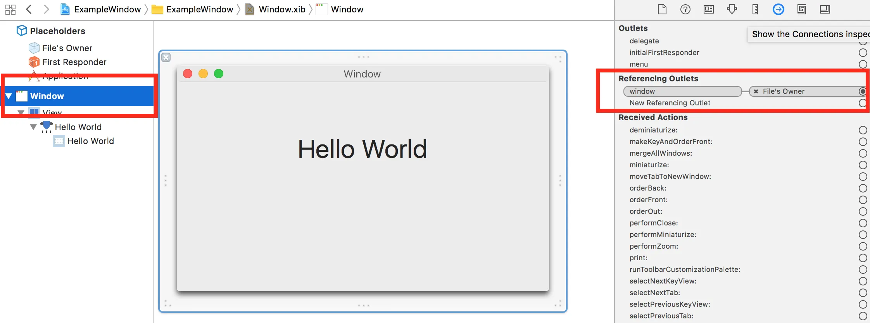
Task: Remove the File's Owner connection
Action: 756,91
